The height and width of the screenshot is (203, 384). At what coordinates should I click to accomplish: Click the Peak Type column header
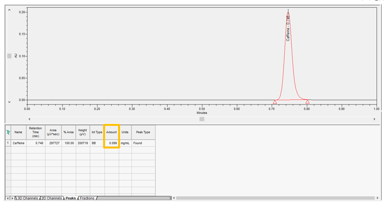coord(143,132)
